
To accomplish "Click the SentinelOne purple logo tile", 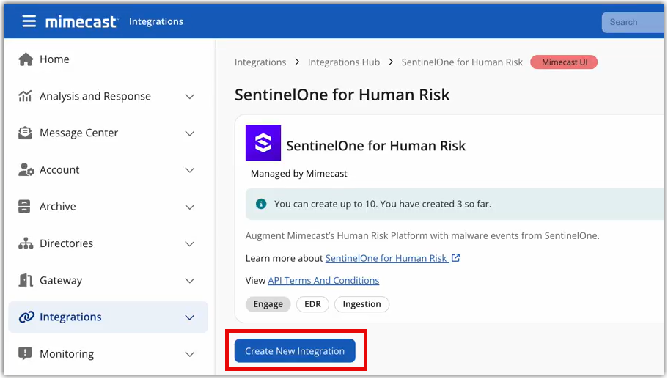I will click(x=263, y=143).
